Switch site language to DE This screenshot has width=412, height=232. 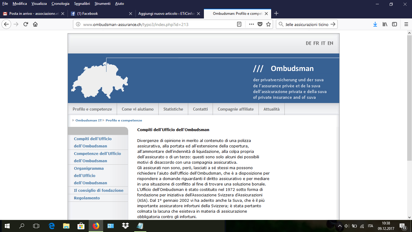tap(309, 43)
